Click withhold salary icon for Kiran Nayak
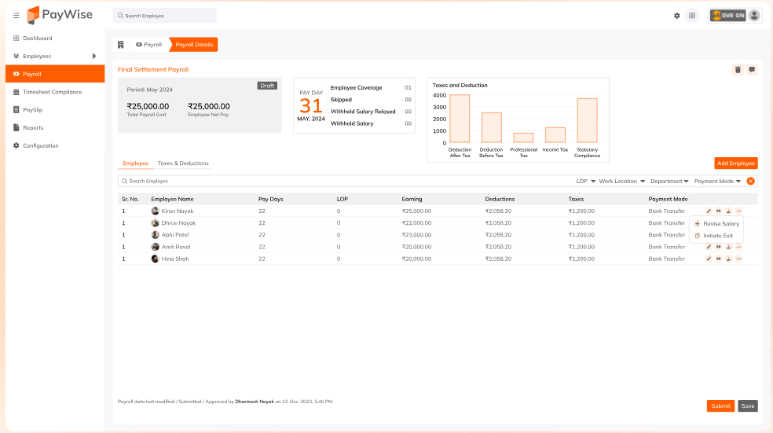 [729, 211]
